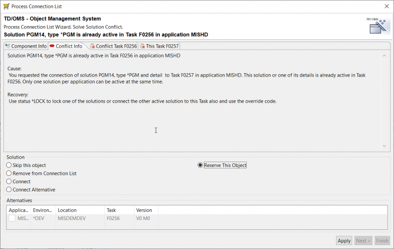Click the This Task F0257 tab icon

[143, 46]
